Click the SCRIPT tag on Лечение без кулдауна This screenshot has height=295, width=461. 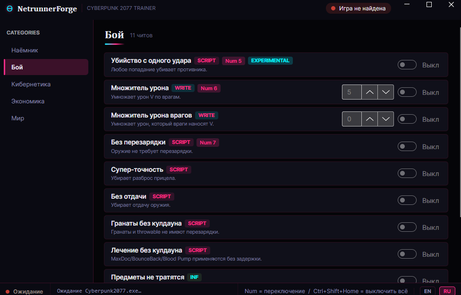click(x=197, y=250)
